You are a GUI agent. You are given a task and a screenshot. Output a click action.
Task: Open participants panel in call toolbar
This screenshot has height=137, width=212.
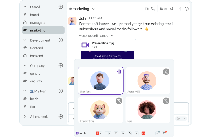pos(157,133)
